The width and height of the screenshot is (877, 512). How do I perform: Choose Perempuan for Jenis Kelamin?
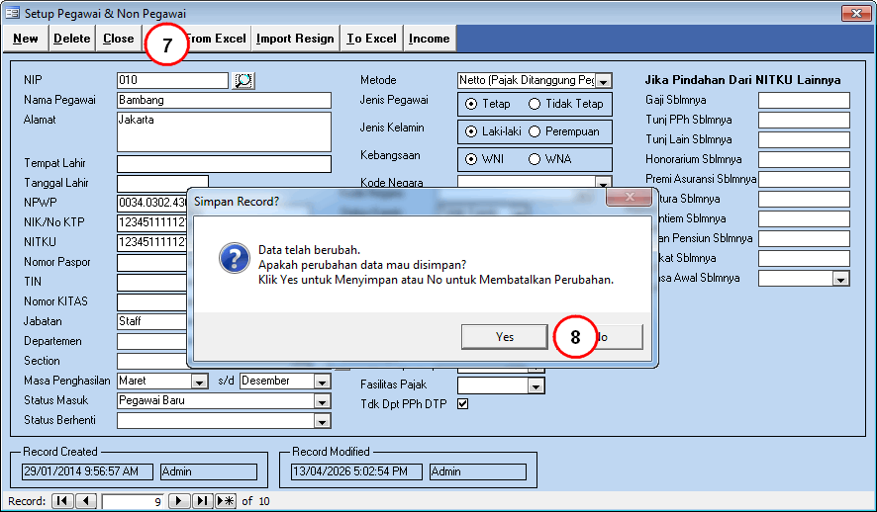535,131
